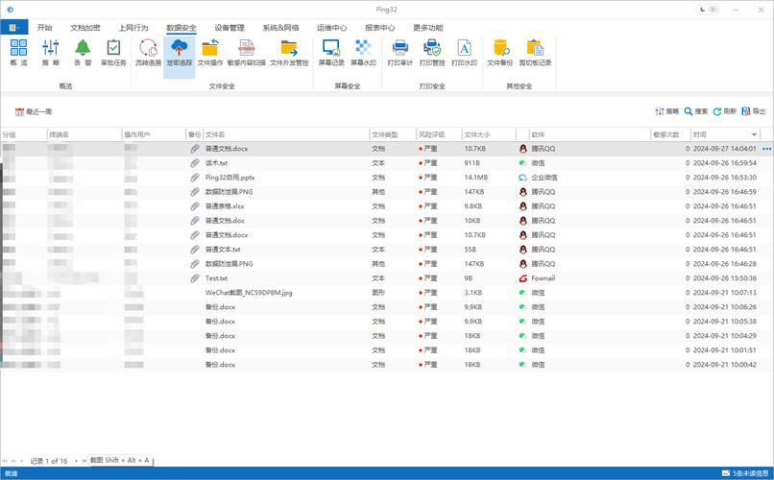
Task: Click the 时间 column sort arrow
Action: [754, 134]
